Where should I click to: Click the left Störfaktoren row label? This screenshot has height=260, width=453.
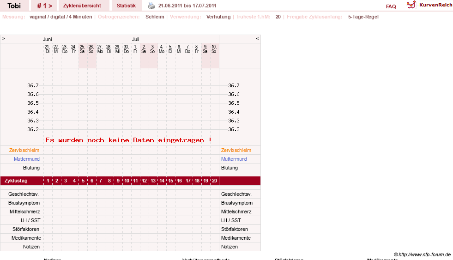tap(26, 229)
